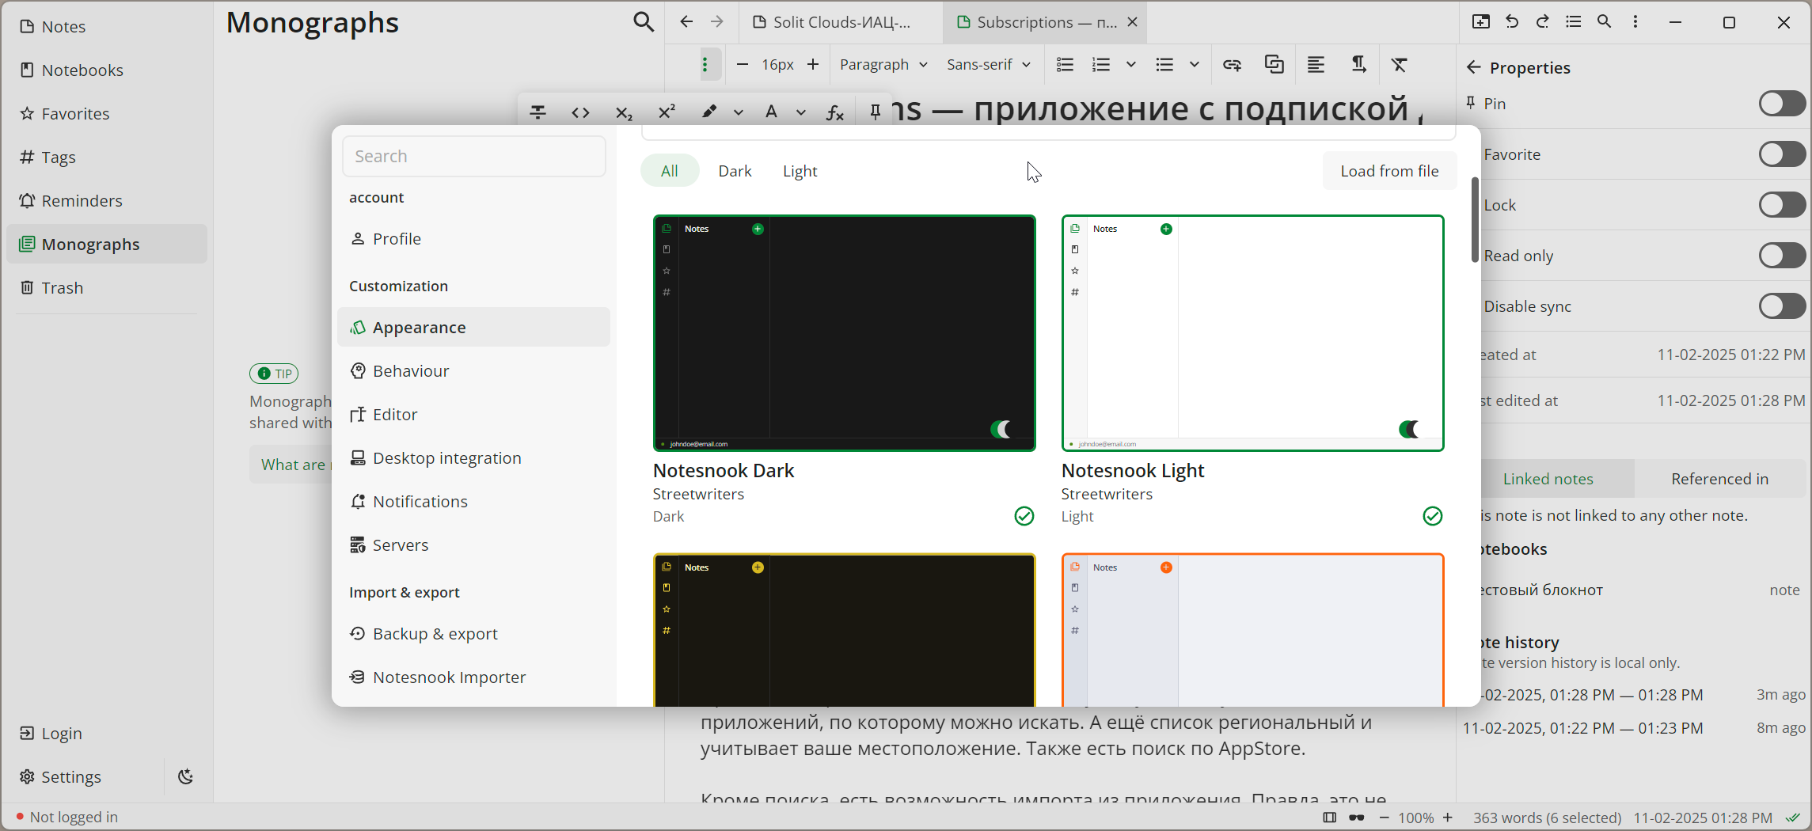This screenshot has width=1812, height=831.
Task: Open search in Monographs header
Action: tap(644, 22)
